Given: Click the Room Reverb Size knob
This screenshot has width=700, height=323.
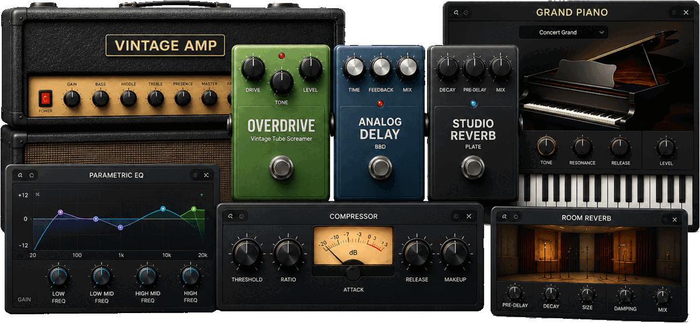Looking at the screenshot, I should (x=587, y=294).
